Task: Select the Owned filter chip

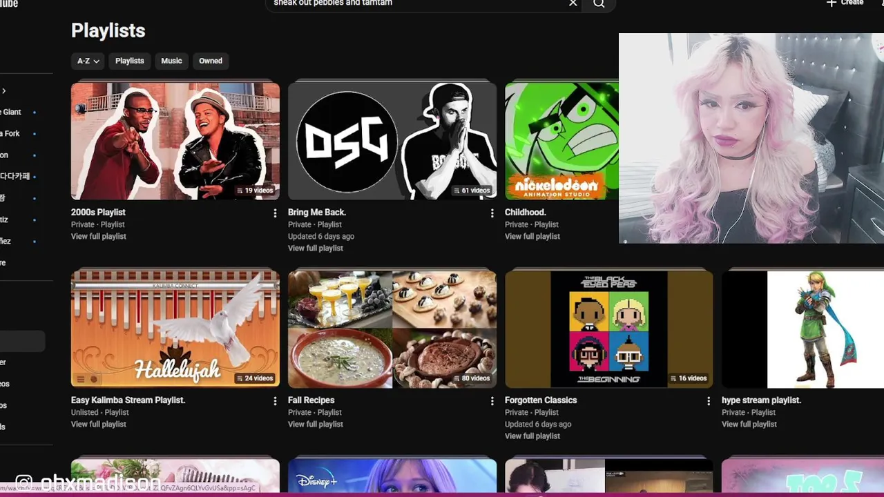Action: (x=211, y=61)
